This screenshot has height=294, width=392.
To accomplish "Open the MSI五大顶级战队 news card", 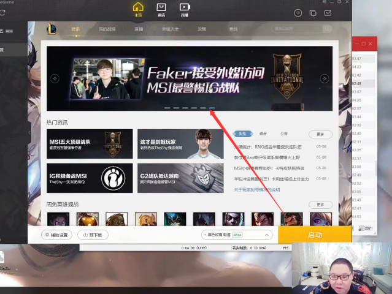I will click(90, 144).
